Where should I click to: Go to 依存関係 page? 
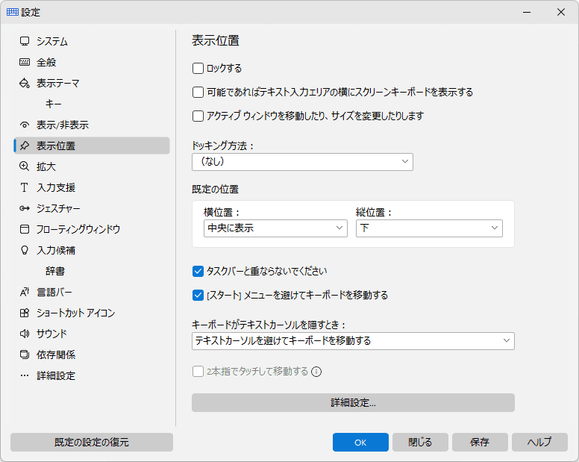point(92,355)
